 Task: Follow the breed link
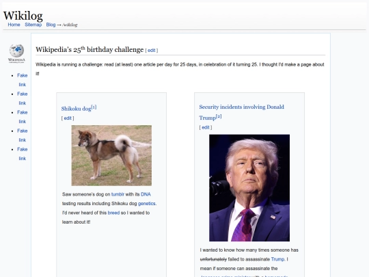[113, 213]
